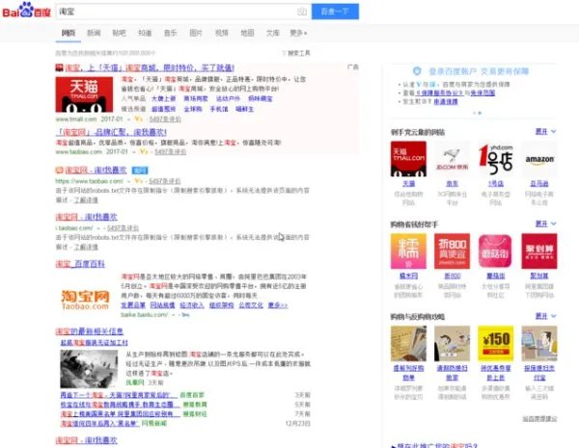
Task: Switch to the 贴吧 tab
Action: (x=119, y=33)
